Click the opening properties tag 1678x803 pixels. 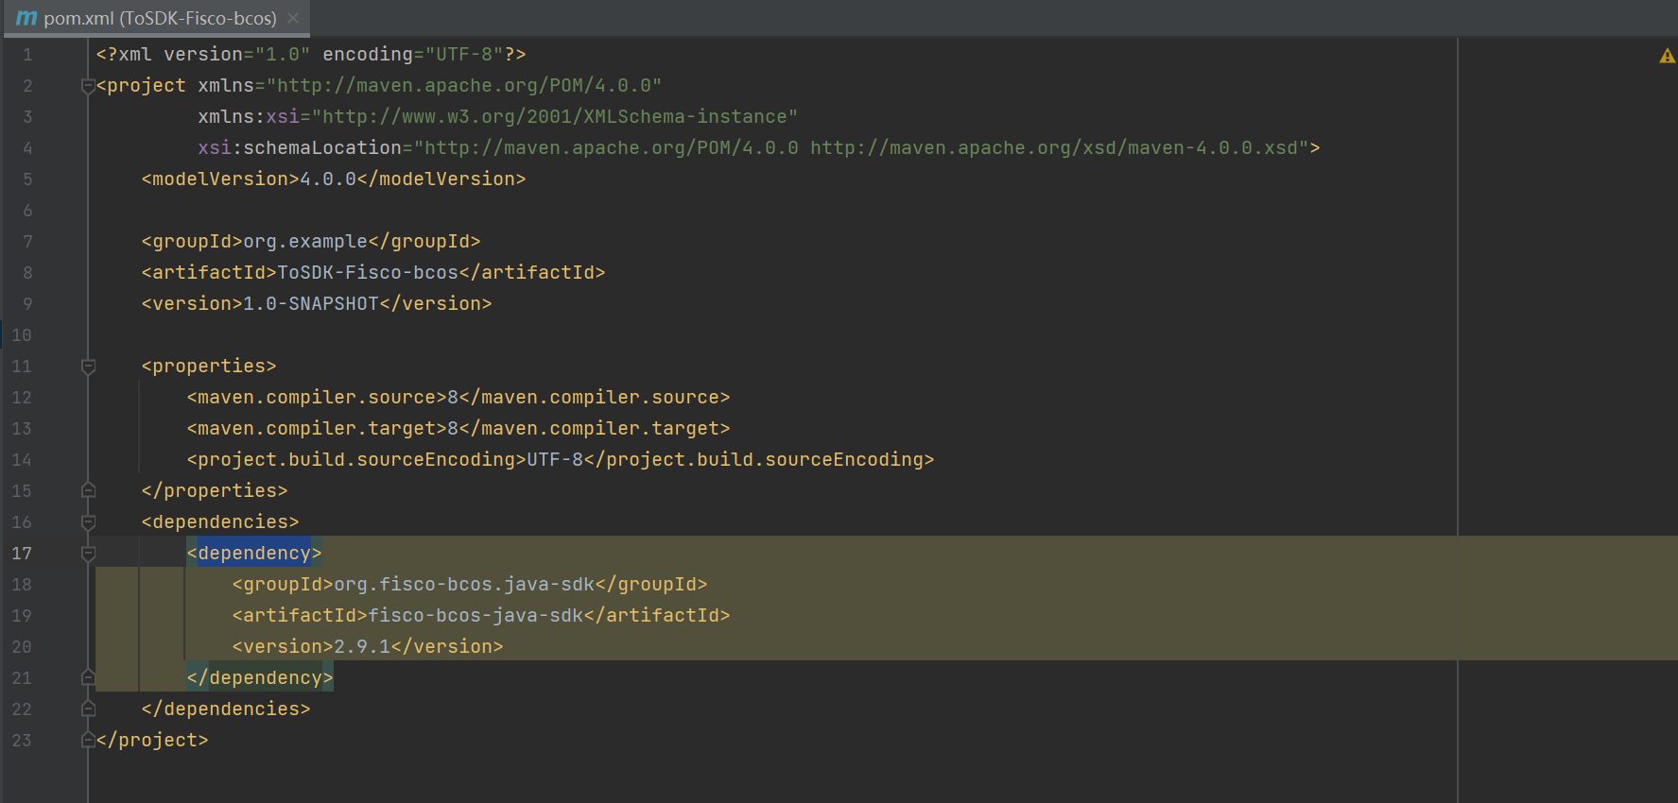click(209, 367)
